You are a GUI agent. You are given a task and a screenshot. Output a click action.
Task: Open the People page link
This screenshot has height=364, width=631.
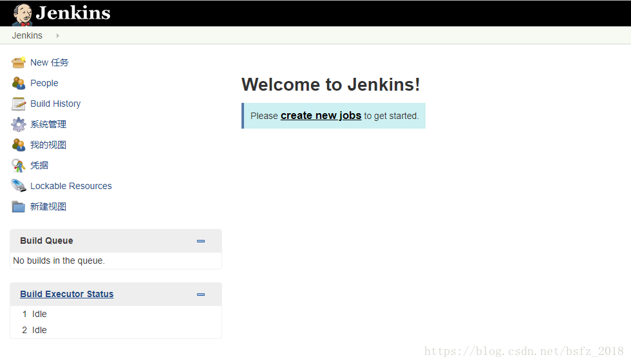pos(44,83)
